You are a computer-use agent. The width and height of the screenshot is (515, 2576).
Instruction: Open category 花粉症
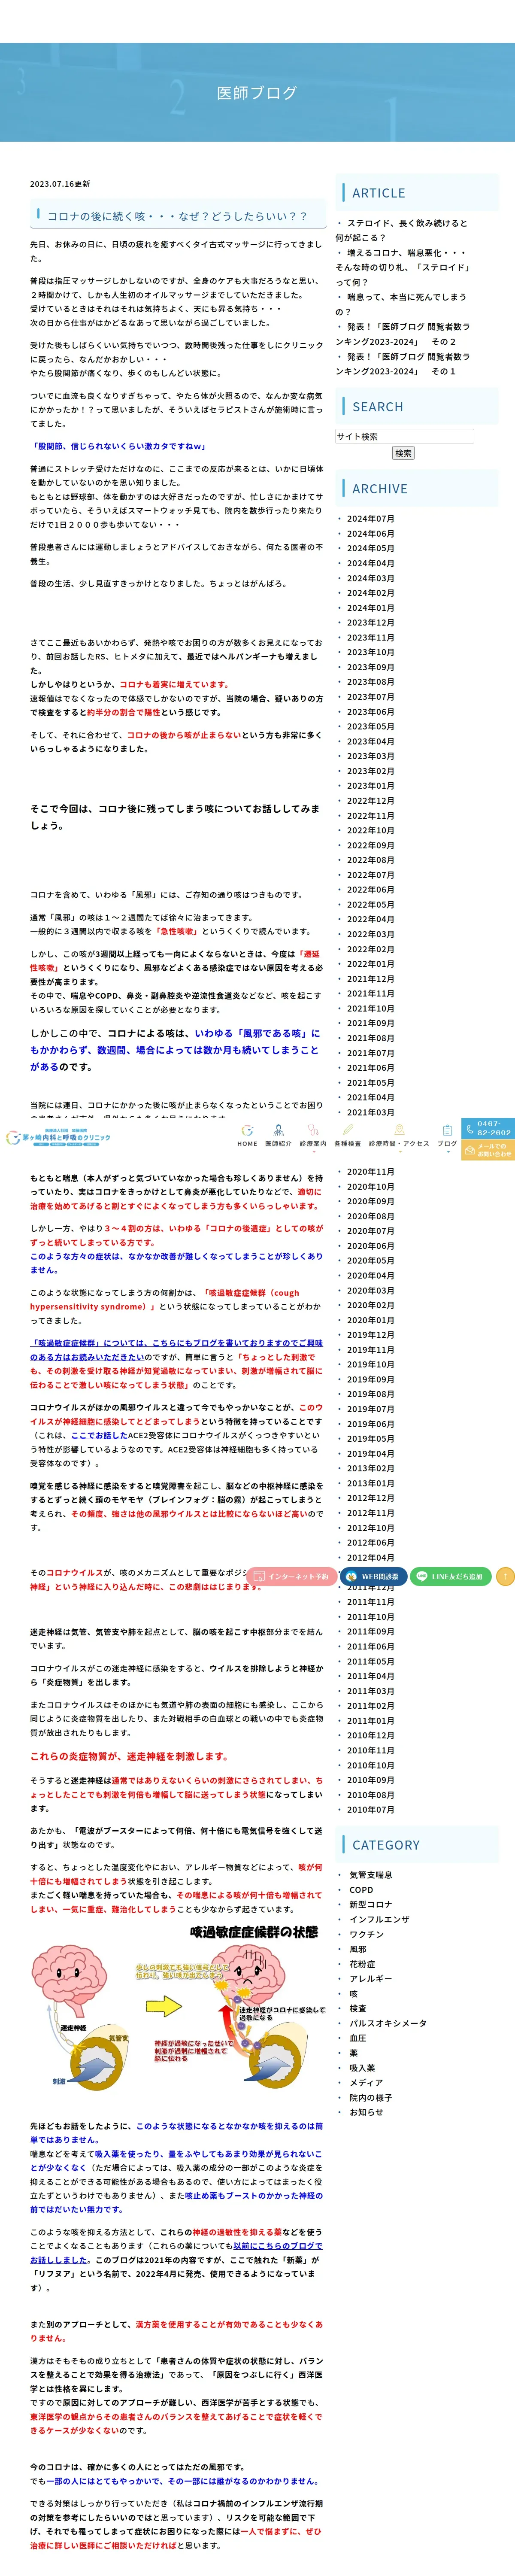tap(362, 1964)
